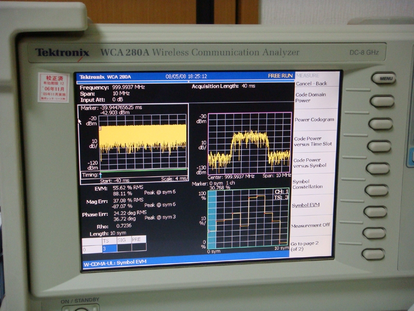Viewport: 414px width, 311px height.
Task: Click the Input Att value 0 dB
Action: pos(117,100)
